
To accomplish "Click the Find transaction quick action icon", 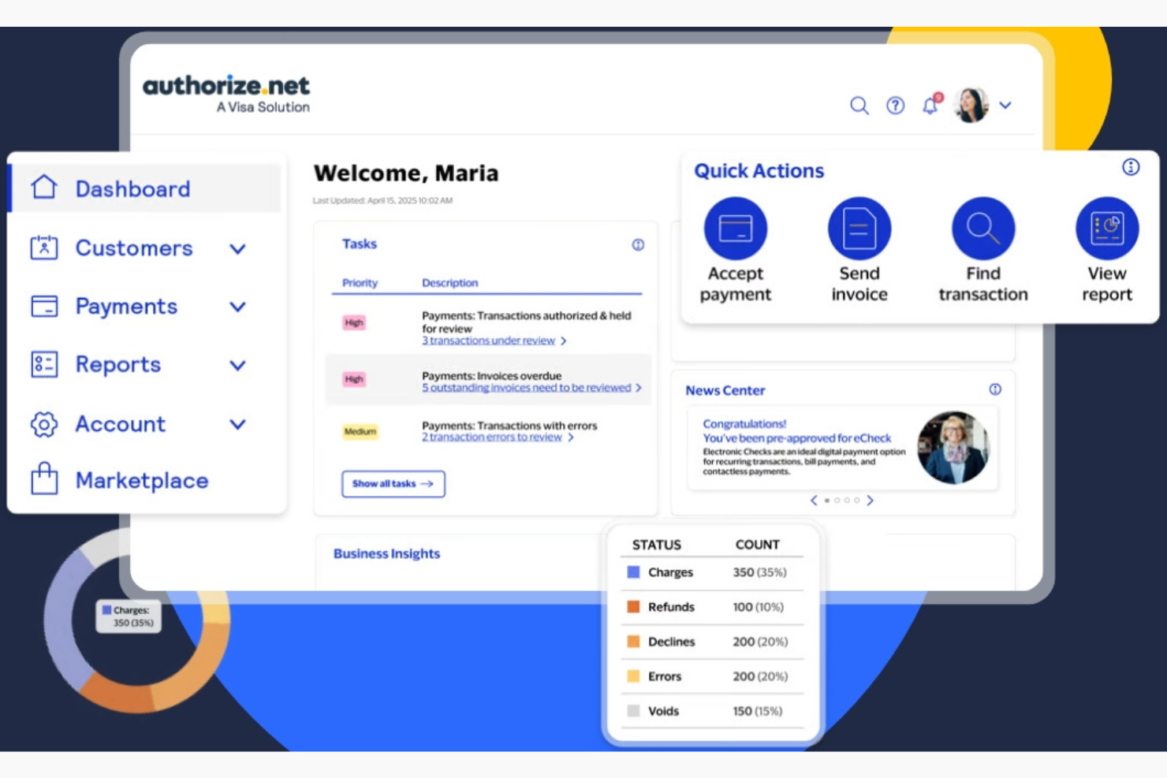I will pyautogui.click(x=983, y=229).
